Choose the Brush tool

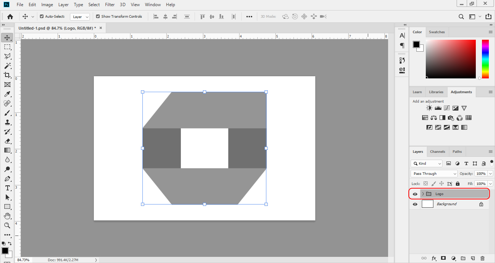[7, 113]
